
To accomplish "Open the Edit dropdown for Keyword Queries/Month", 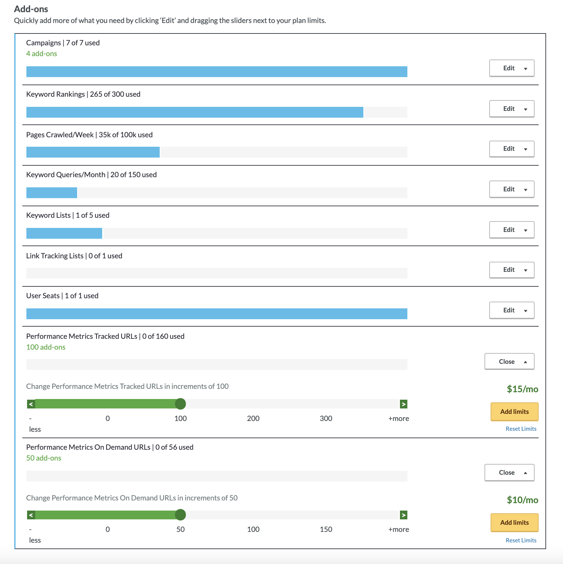I will click(511, 189).
